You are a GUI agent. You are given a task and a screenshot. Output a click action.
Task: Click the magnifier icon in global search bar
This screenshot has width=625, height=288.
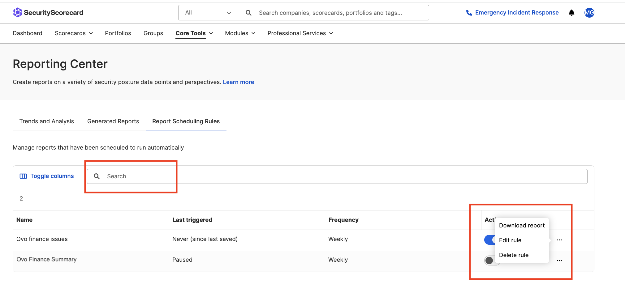(248, 13)
